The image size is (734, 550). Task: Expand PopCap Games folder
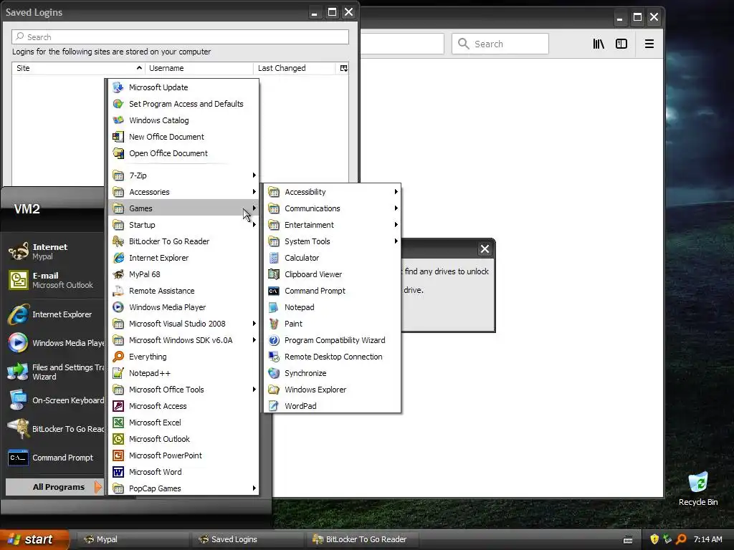click(x=183, y=488)
